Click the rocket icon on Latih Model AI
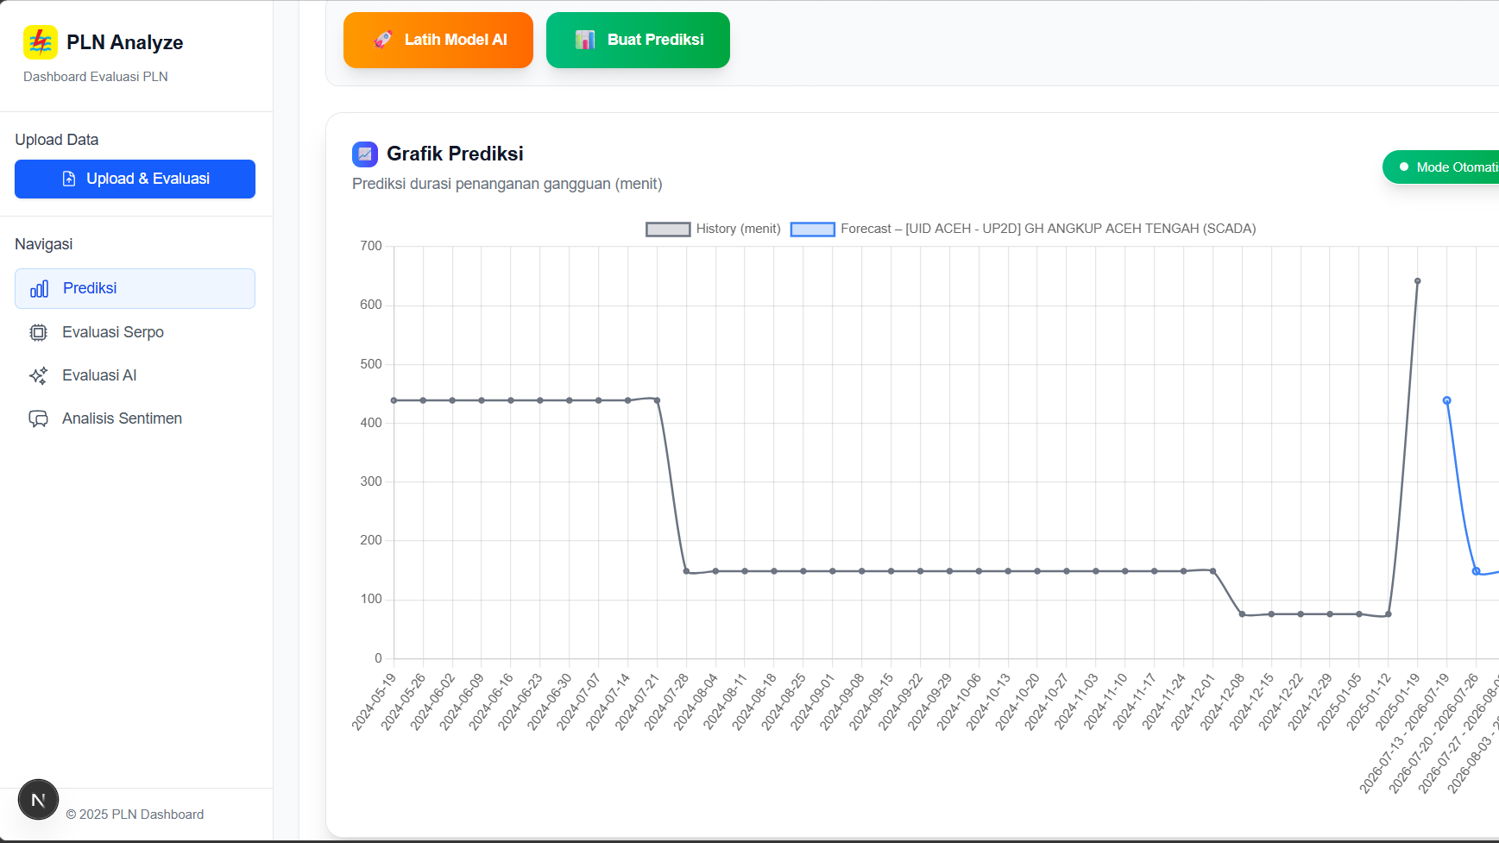 [383, 40]
